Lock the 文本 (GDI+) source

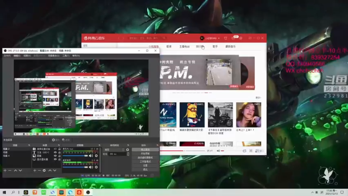pyautogui.click(x=59, y=152)
